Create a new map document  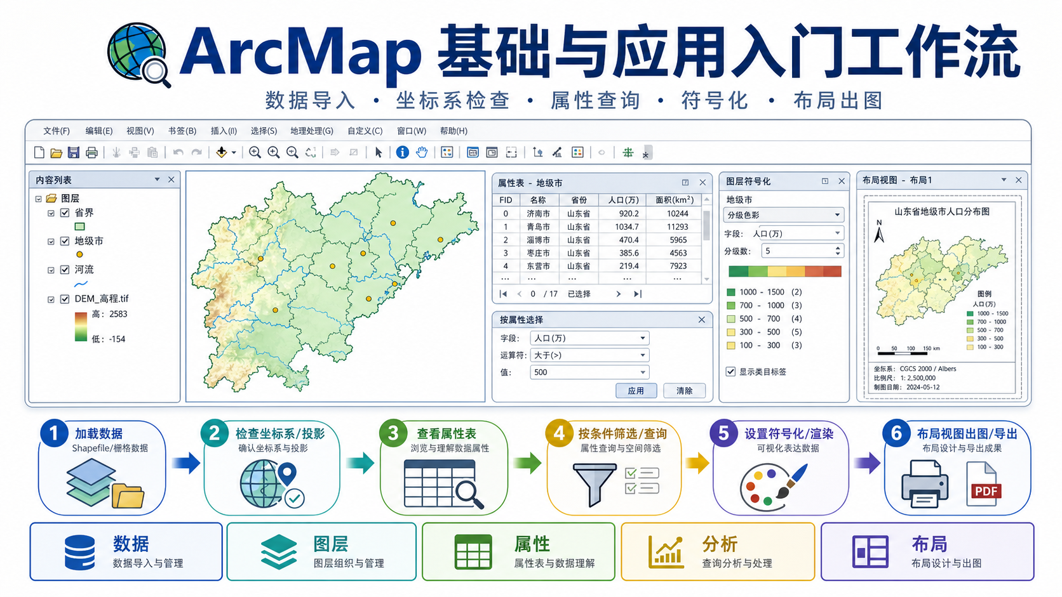pyautogui.click(x=39, y=152)
